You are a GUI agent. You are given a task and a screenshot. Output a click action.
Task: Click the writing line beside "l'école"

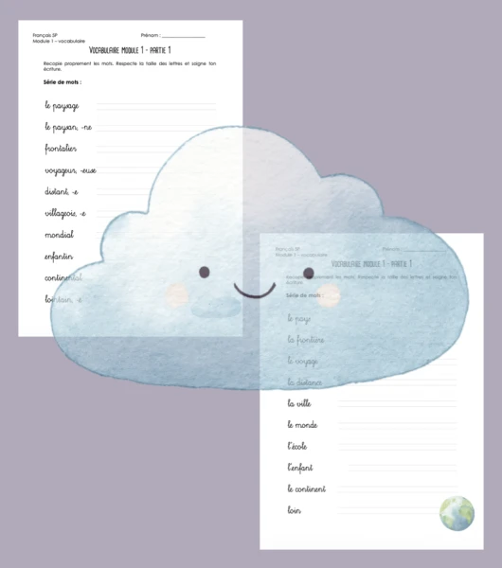pos(398,446)
